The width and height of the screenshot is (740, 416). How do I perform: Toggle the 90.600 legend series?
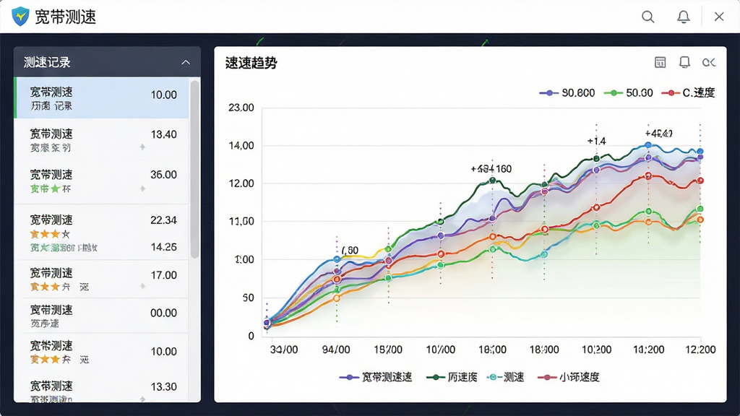coord(567,93)
